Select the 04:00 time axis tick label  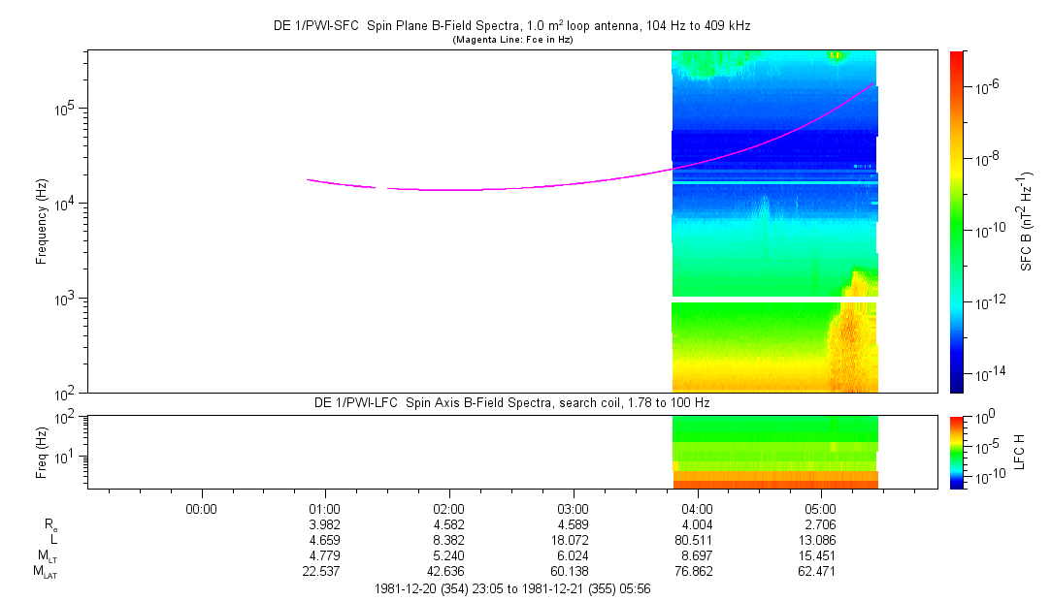pyautogui.click(x=697, y=508)
